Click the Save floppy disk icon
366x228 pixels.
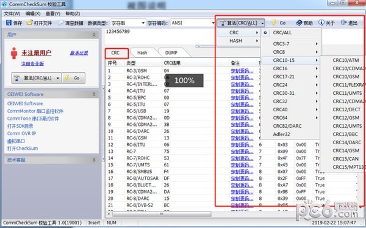(9, 23)
